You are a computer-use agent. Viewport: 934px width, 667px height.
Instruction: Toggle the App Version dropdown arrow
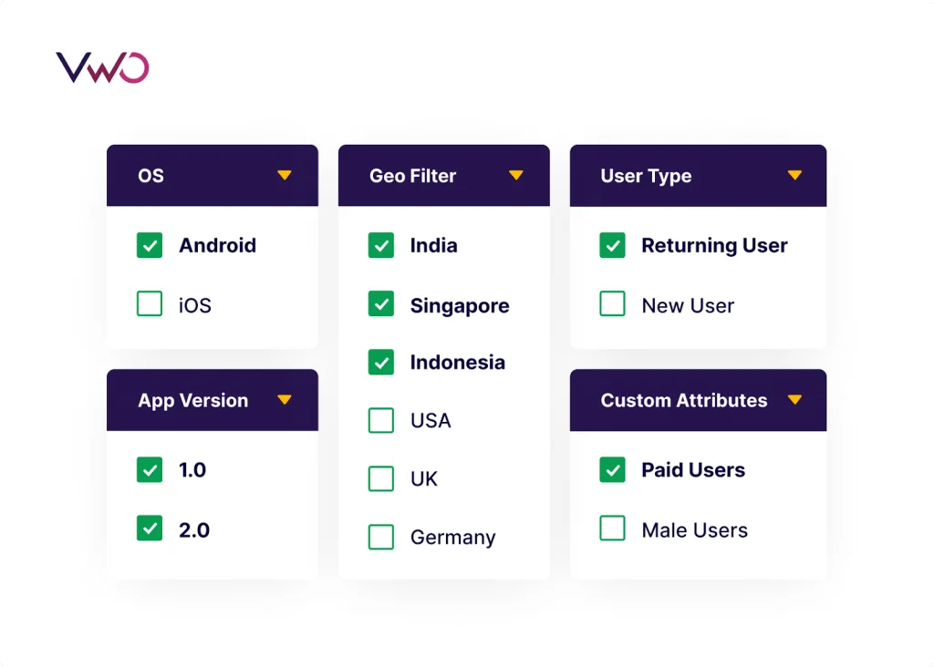pos(285,399)
